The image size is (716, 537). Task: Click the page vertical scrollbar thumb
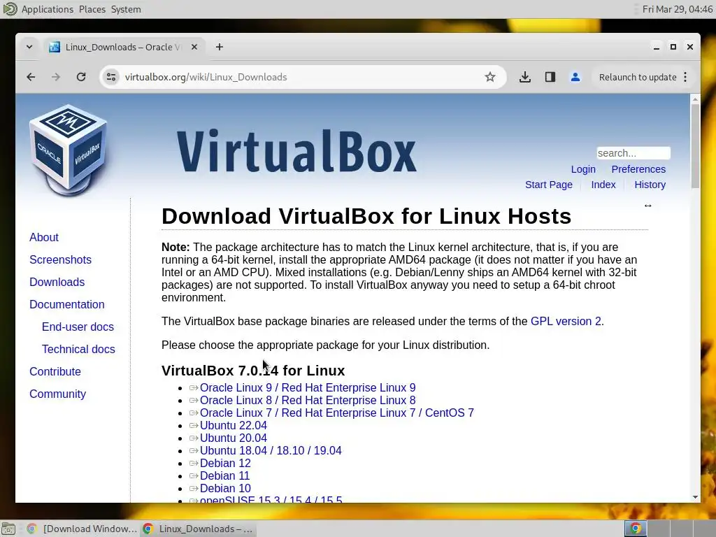[695, 146]
